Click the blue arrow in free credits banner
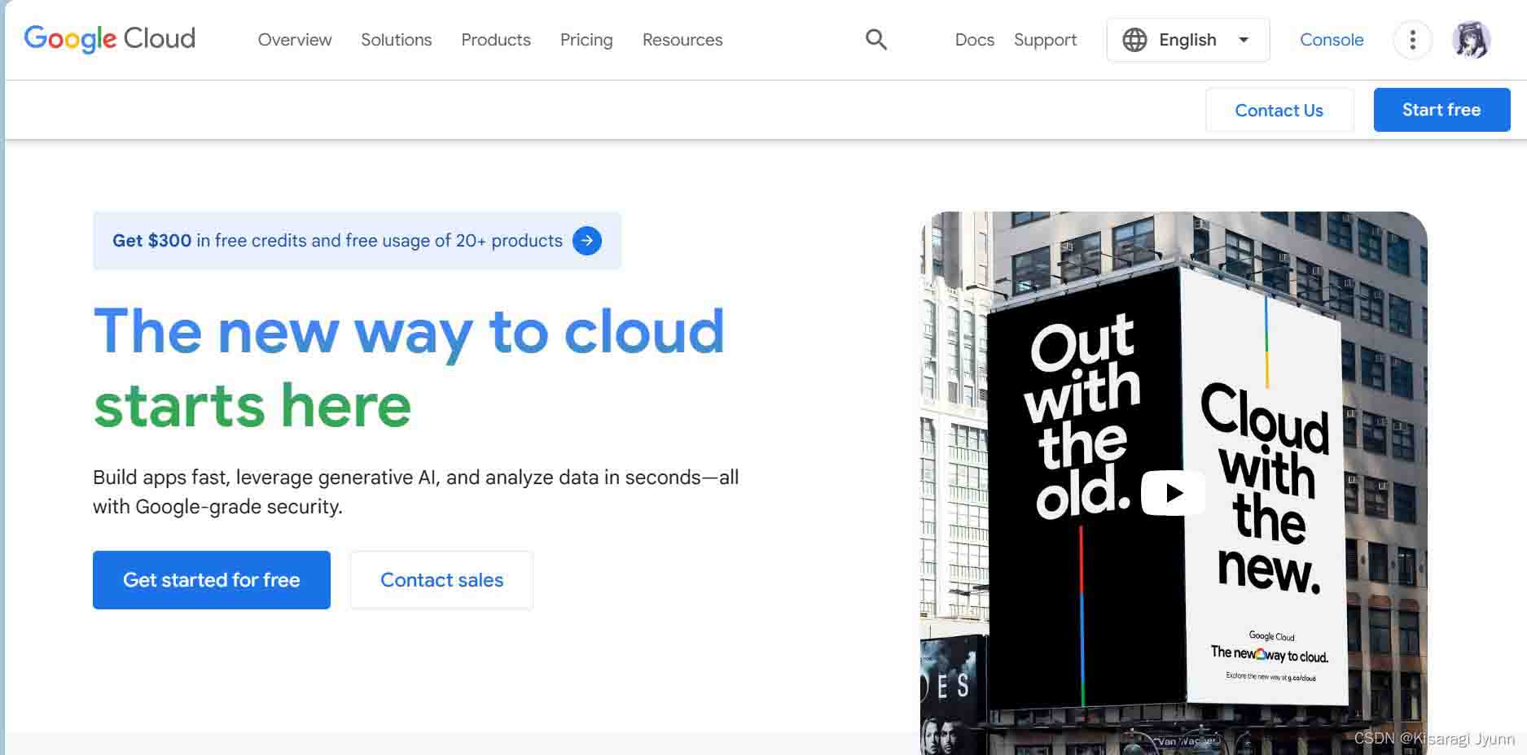 pos(587,241)
